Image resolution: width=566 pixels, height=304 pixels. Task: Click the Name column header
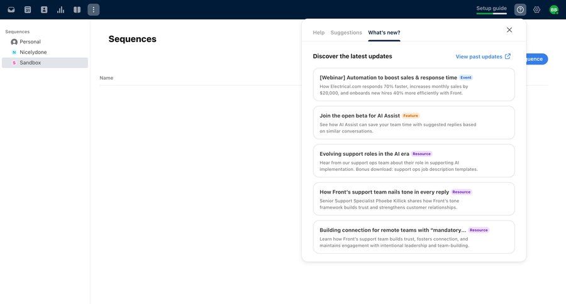[106, 78]
